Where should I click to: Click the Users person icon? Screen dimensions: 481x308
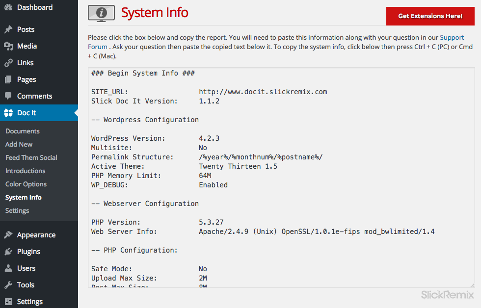tap(8, 268)
